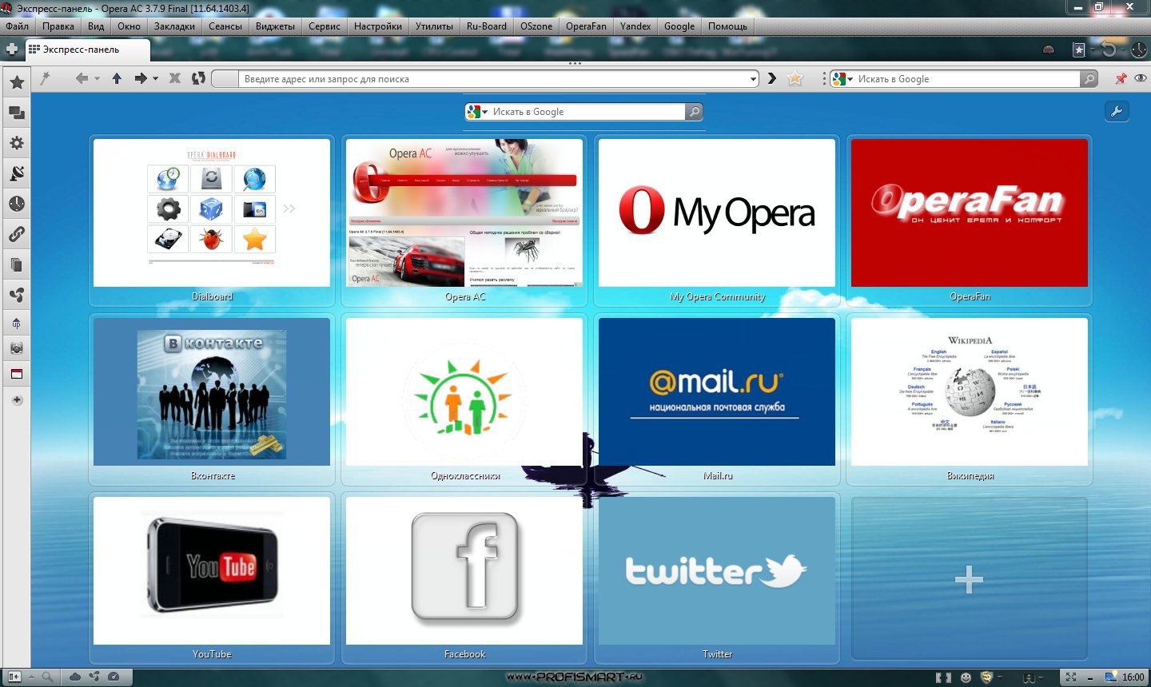Expand the back history dropdown arrow
Viewport: 1151px width, 687px height.
pyautogui.click(x=97, y=79)
